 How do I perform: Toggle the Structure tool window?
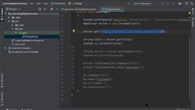click(x=2, y=99)
